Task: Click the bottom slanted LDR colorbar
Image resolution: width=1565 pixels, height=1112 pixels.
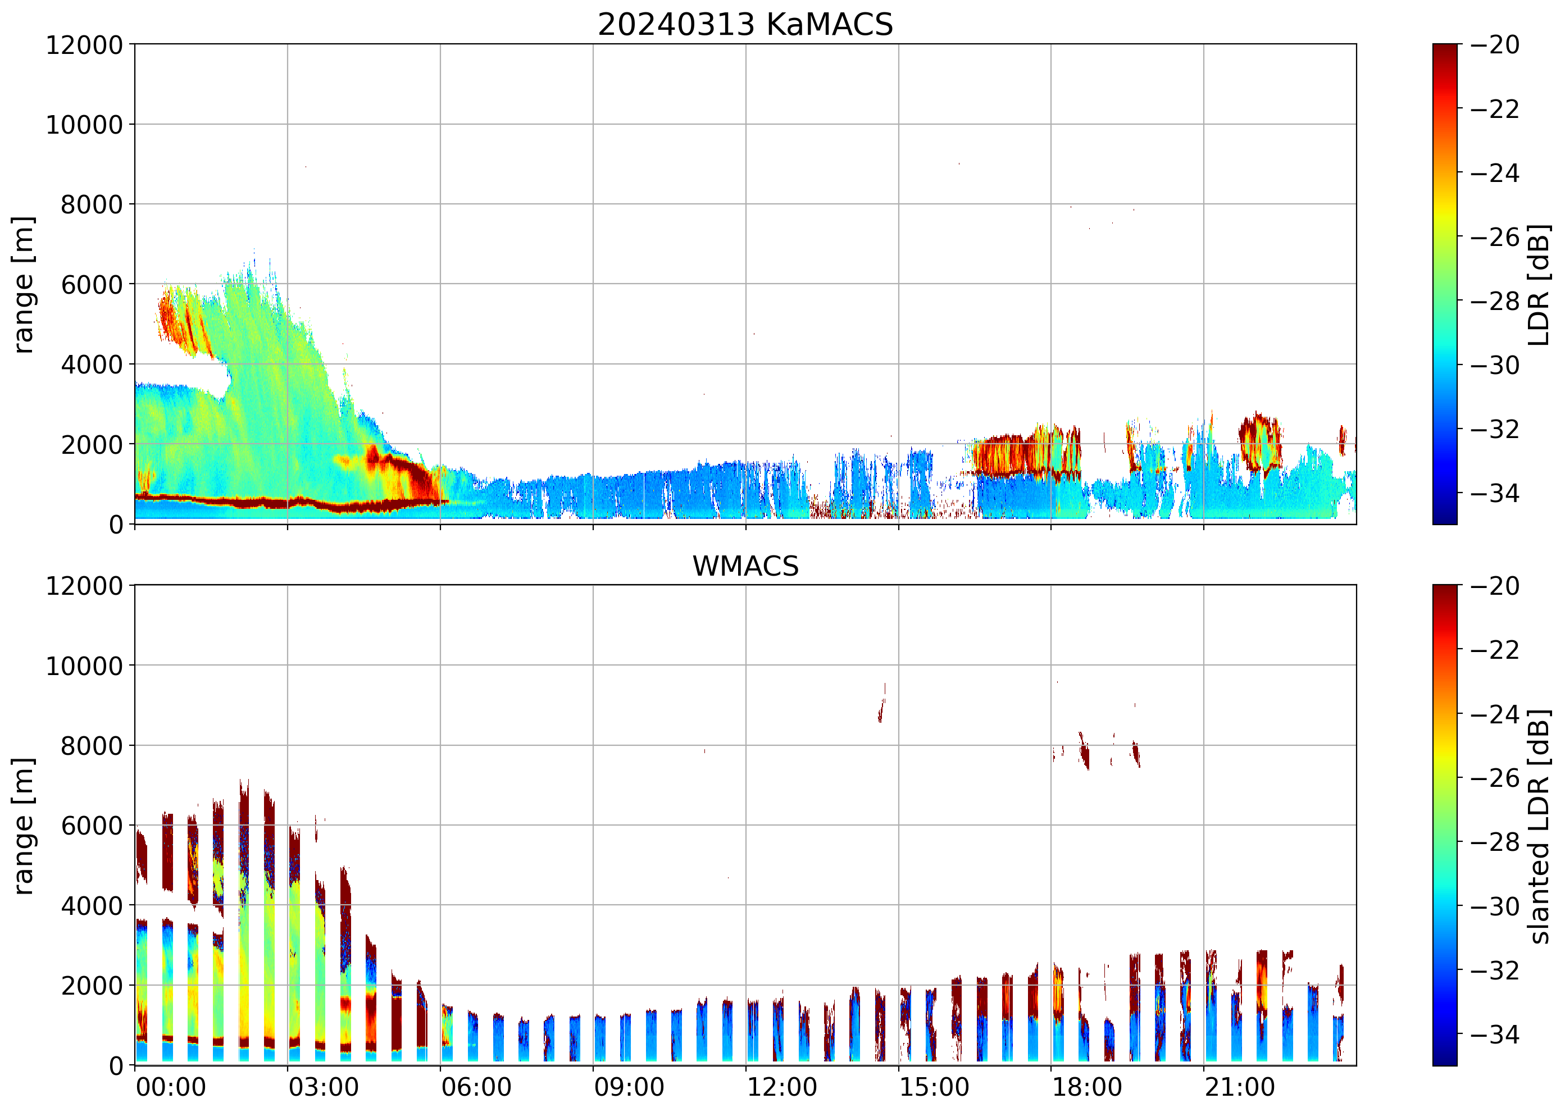Action: (x=1444, y=825)
